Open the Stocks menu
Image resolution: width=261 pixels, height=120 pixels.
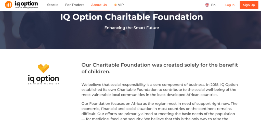point(53,5)
